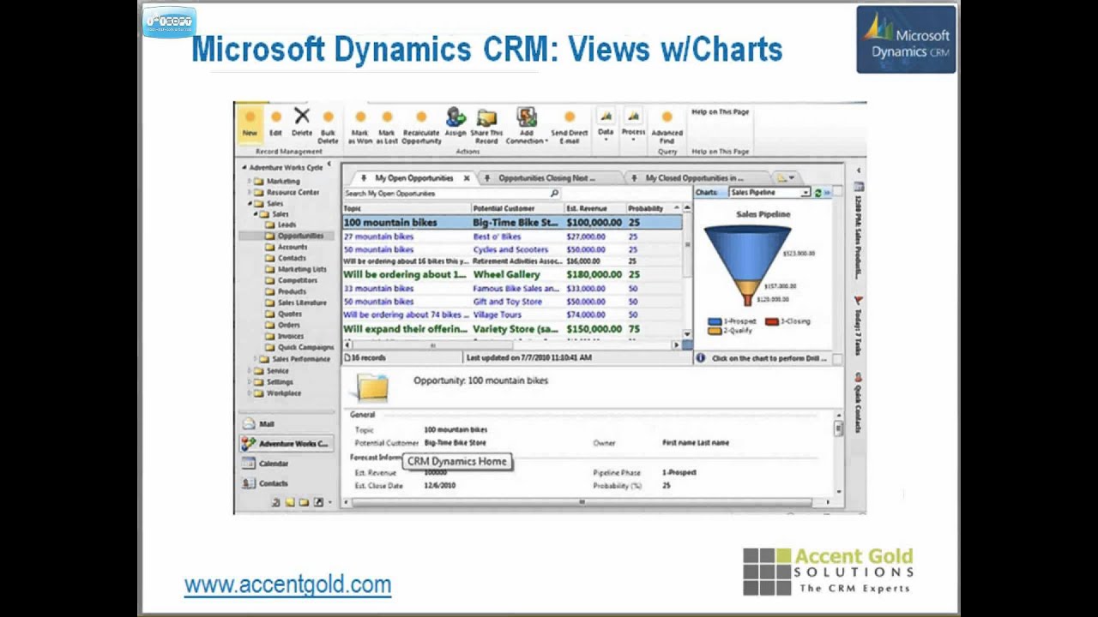Expand the Resource Center folder
Image resolution: width=1098 pixels, height=617 pixels.
[250, 193]
